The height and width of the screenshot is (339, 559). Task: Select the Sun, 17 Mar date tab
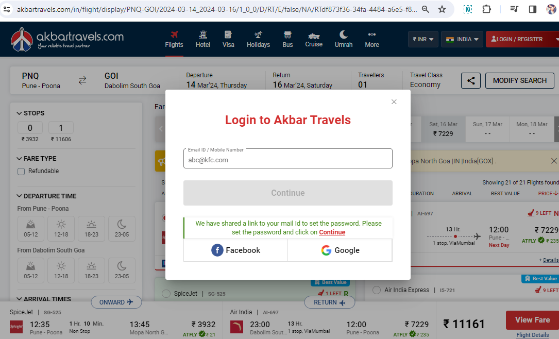click(x=487, y=129)
